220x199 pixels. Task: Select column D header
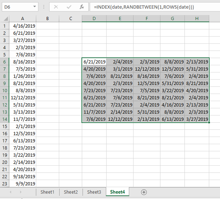94,19
